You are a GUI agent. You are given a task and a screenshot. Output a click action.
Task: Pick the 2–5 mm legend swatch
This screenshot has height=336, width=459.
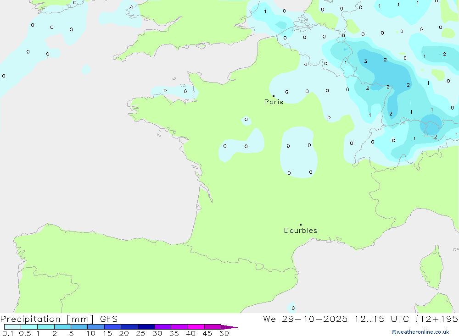point(62,327)
